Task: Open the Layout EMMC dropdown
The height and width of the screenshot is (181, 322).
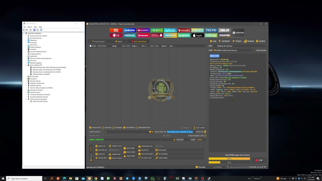Action: click(x=201, y=140)
